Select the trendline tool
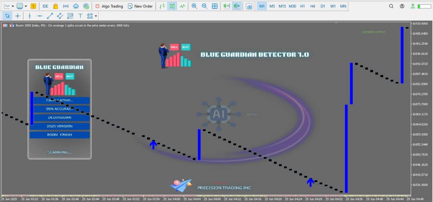This screenshot has height=202, width=433. click(x=50, y=16)
